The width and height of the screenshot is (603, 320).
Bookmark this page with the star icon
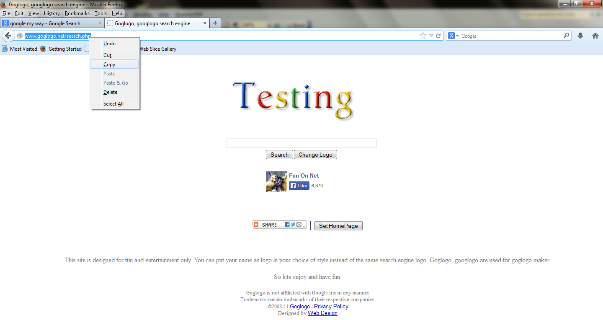tap(423, 36)
